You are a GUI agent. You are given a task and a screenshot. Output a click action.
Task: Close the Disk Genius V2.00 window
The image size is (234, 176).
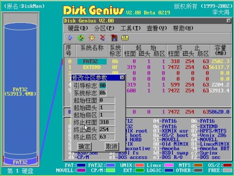click(229, 21)
